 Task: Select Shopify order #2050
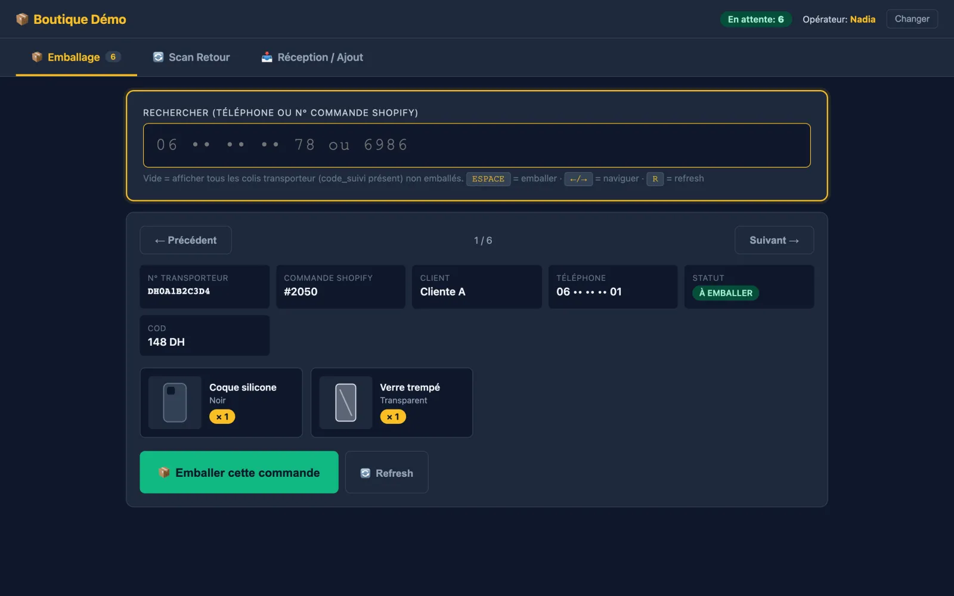click(301, 291)
